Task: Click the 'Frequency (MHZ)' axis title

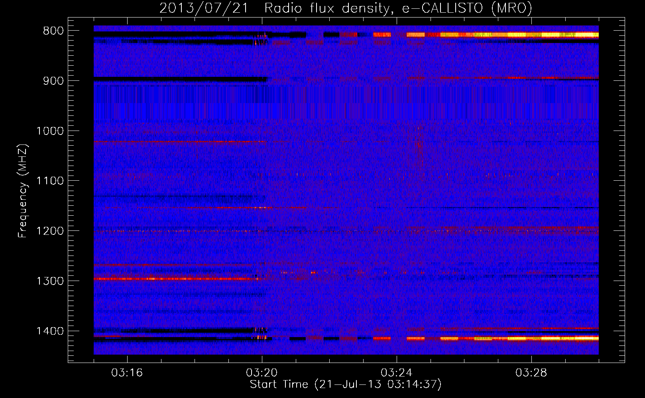Action: pyautogui.click(x=23, y=191)
